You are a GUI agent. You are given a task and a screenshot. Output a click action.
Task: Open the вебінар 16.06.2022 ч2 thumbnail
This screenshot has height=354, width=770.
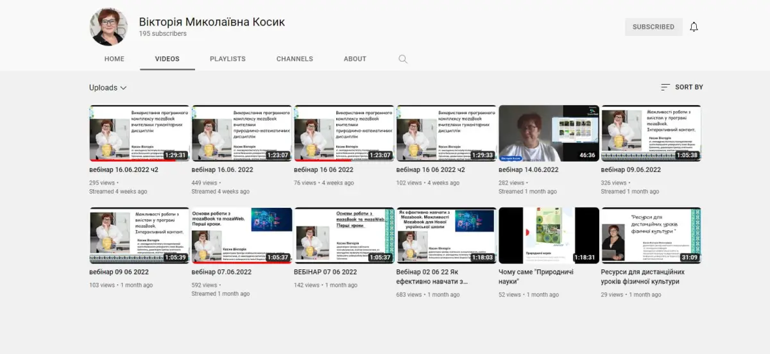pyautogui.click(x=139, y=133)
